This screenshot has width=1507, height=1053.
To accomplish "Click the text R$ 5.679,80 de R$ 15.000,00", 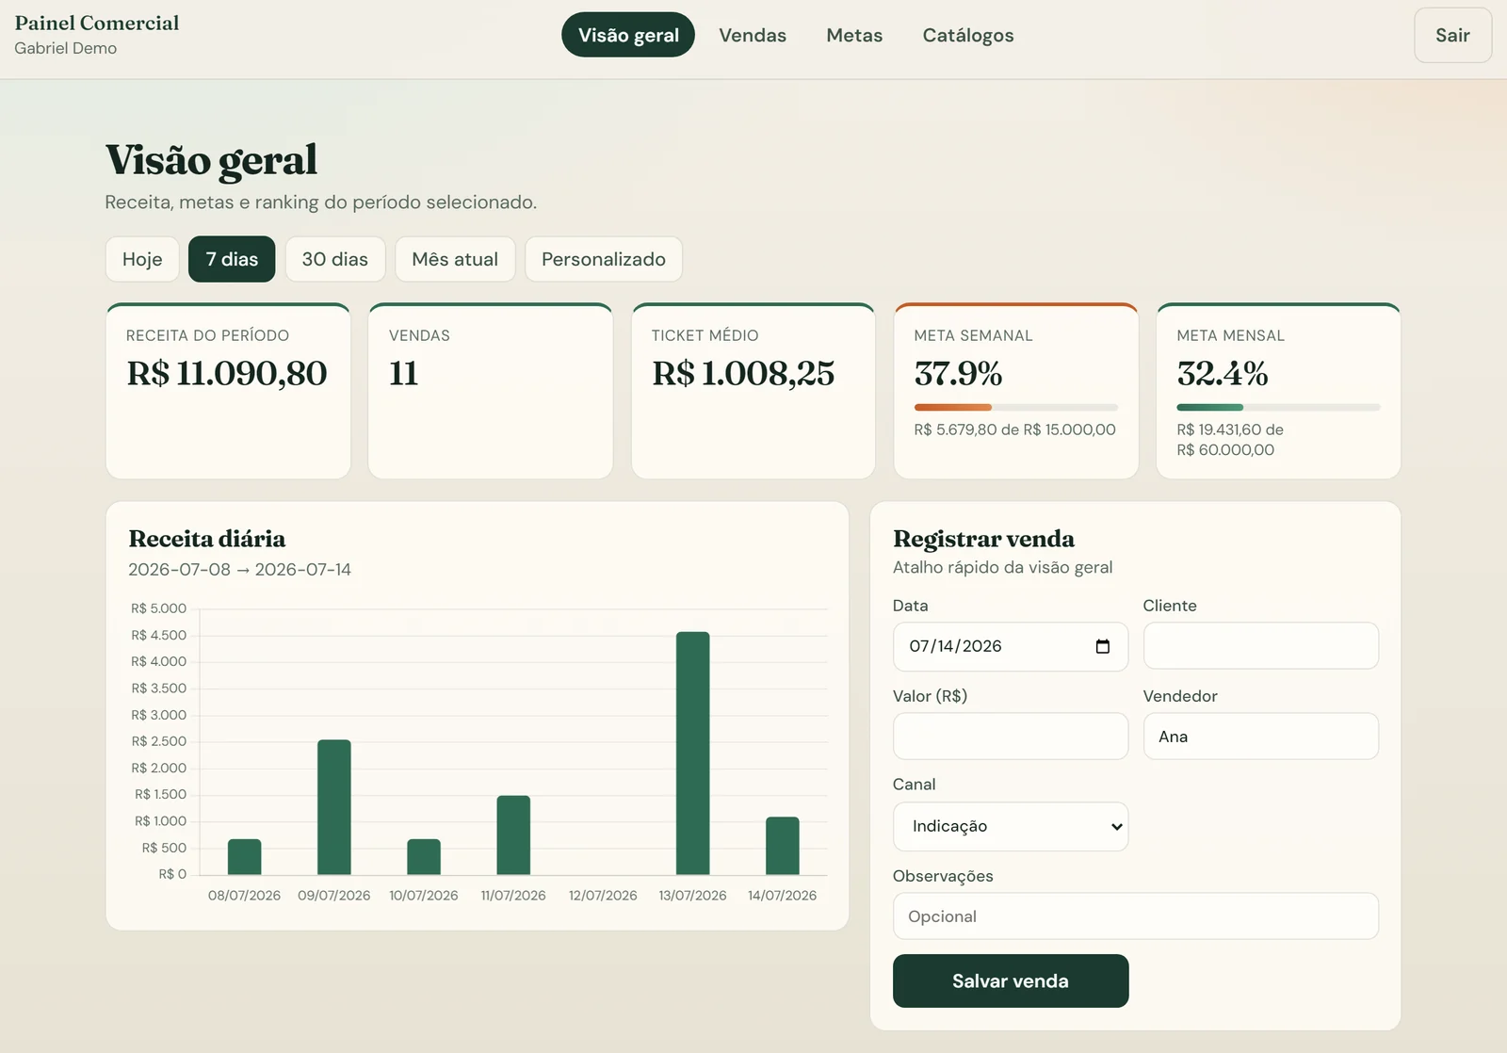I will tap(1014, 429).
